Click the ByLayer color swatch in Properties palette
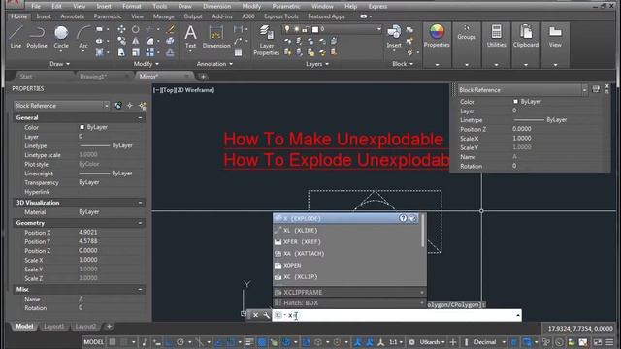Image resolution: width=621 pixels, height=349 pixels. pos(82,127)
